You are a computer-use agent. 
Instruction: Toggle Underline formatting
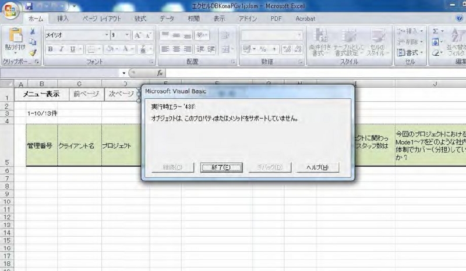72,49
